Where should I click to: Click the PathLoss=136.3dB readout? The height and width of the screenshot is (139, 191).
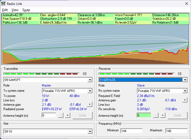tap(15, 23)
